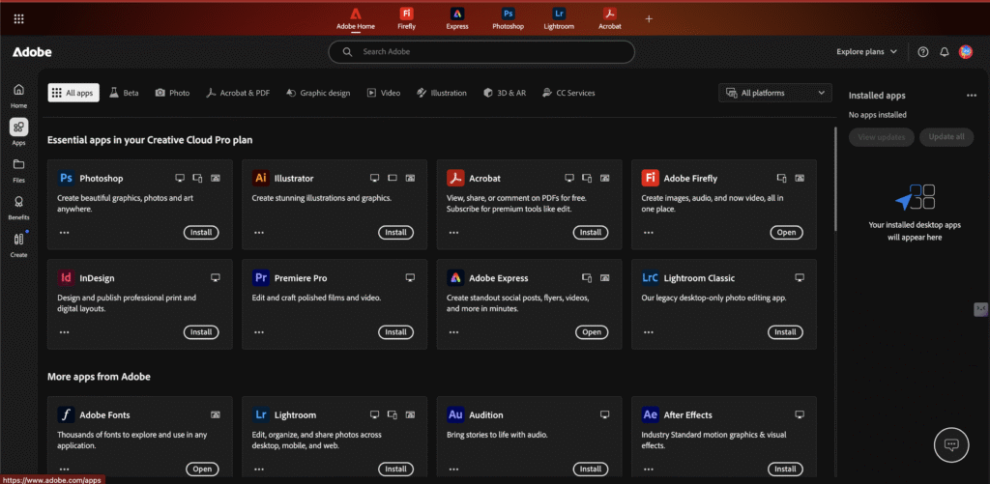Install Premiere Pro
This screenshot has width=990, height=484.
coord(395,332)
